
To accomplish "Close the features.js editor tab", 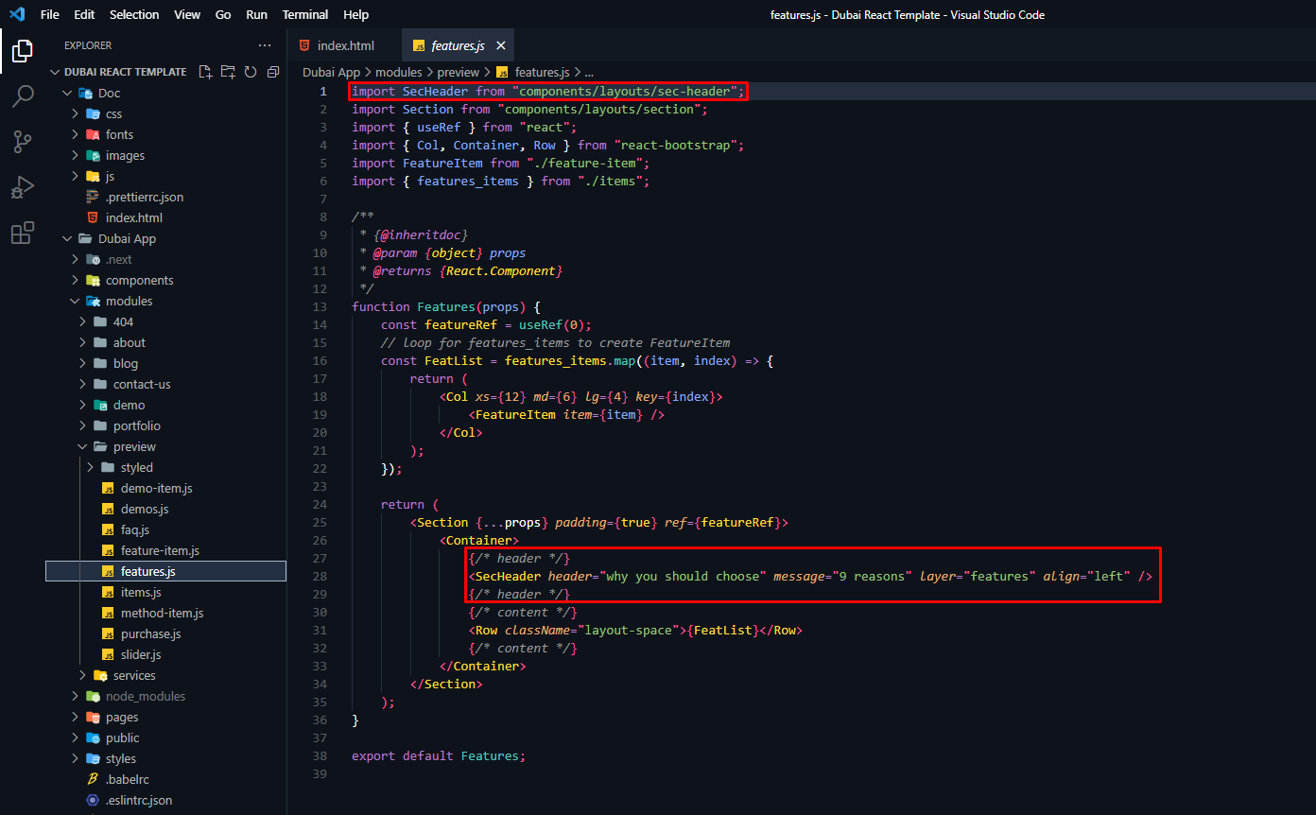I will click(501, 45).
